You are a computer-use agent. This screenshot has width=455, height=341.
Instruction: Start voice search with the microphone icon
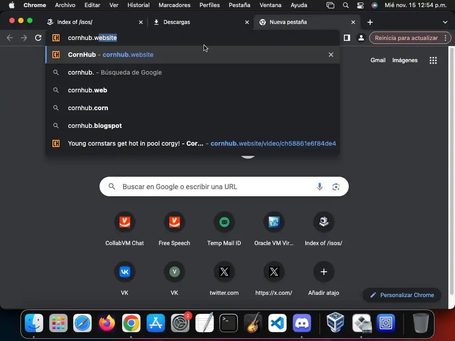coord(319,187)
